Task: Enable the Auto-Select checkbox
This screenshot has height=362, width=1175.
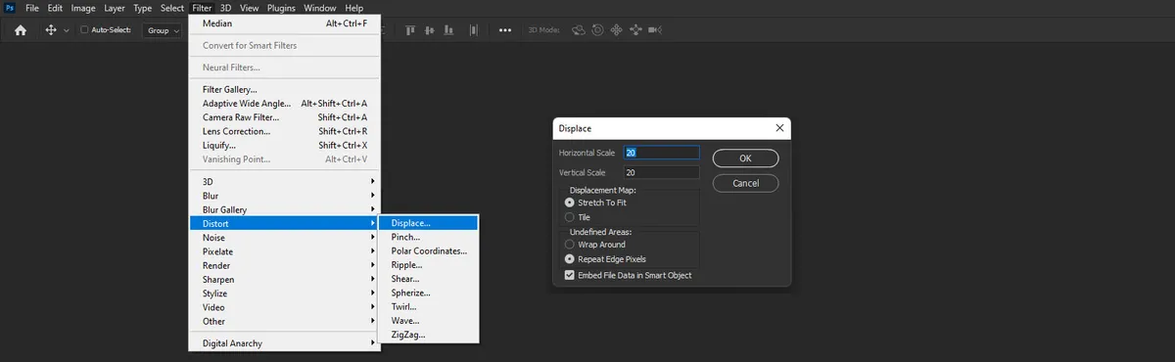Action: tap(84, 30)
